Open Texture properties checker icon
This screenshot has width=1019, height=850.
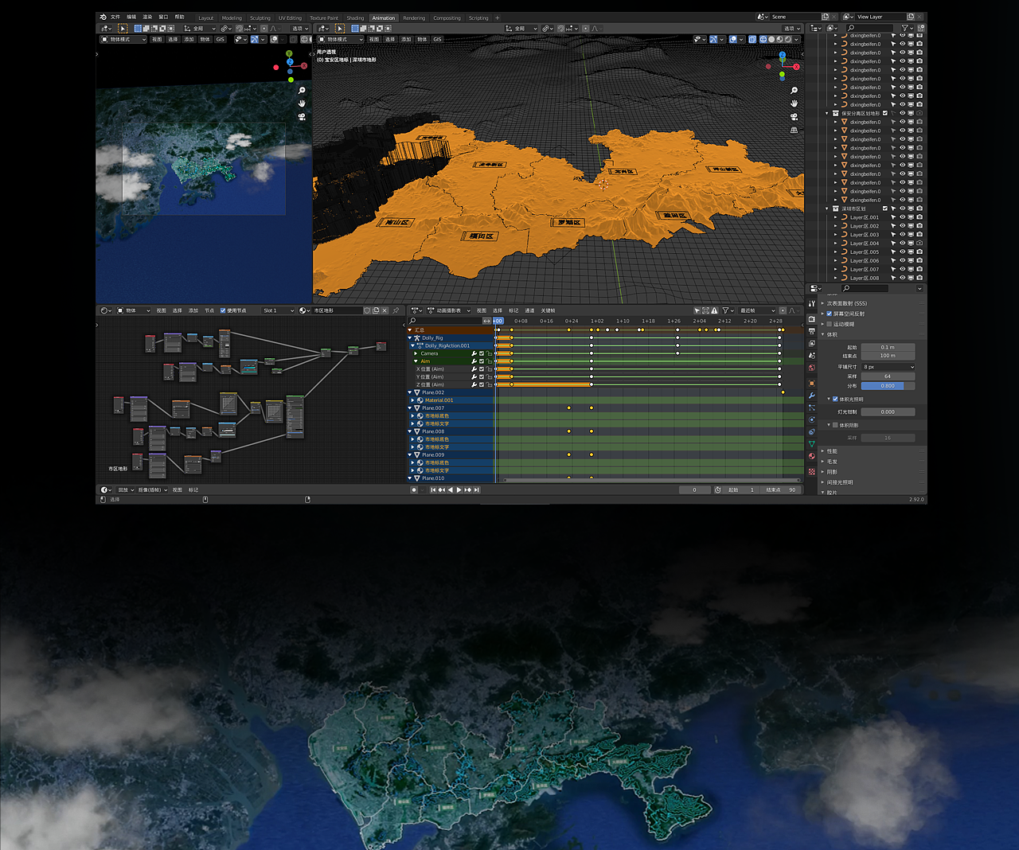coord(812,471)
